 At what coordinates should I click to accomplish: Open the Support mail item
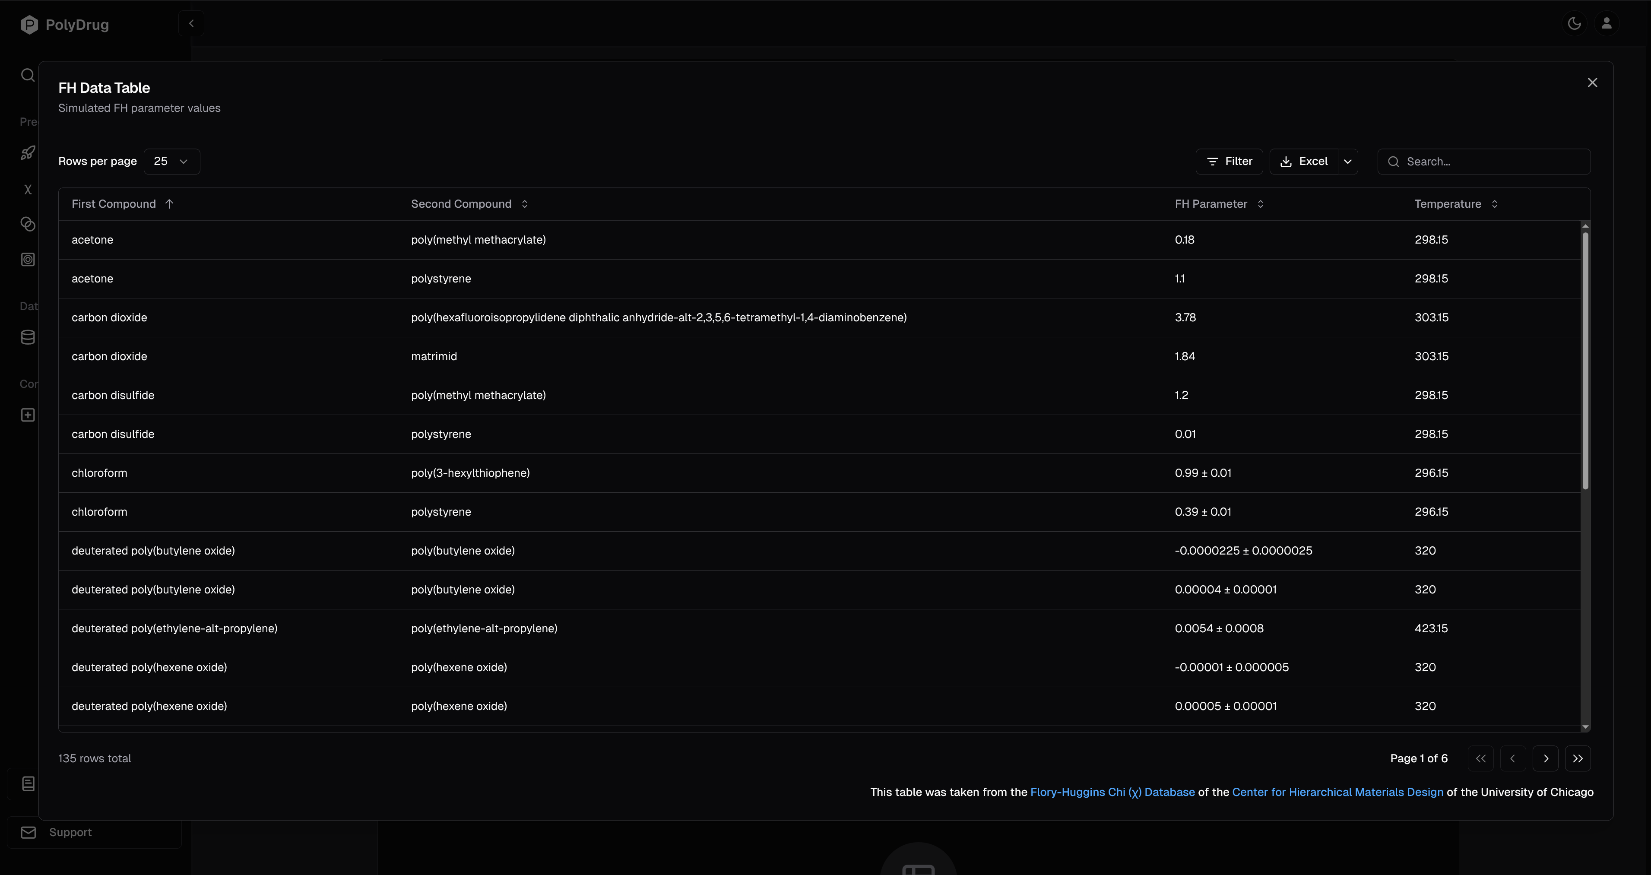click(x=70, y=832)
